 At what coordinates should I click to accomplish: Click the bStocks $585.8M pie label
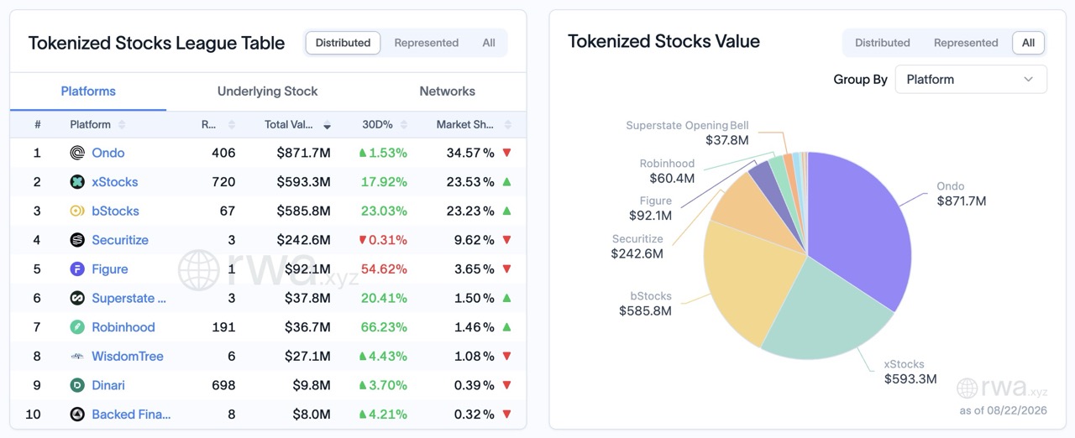tap(645, 304)
